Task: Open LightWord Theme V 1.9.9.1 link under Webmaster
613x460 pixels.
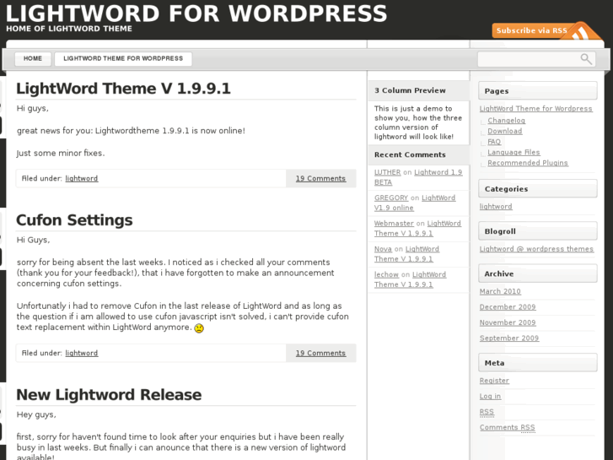Action: pyautogui.click(x=417, y=228)
